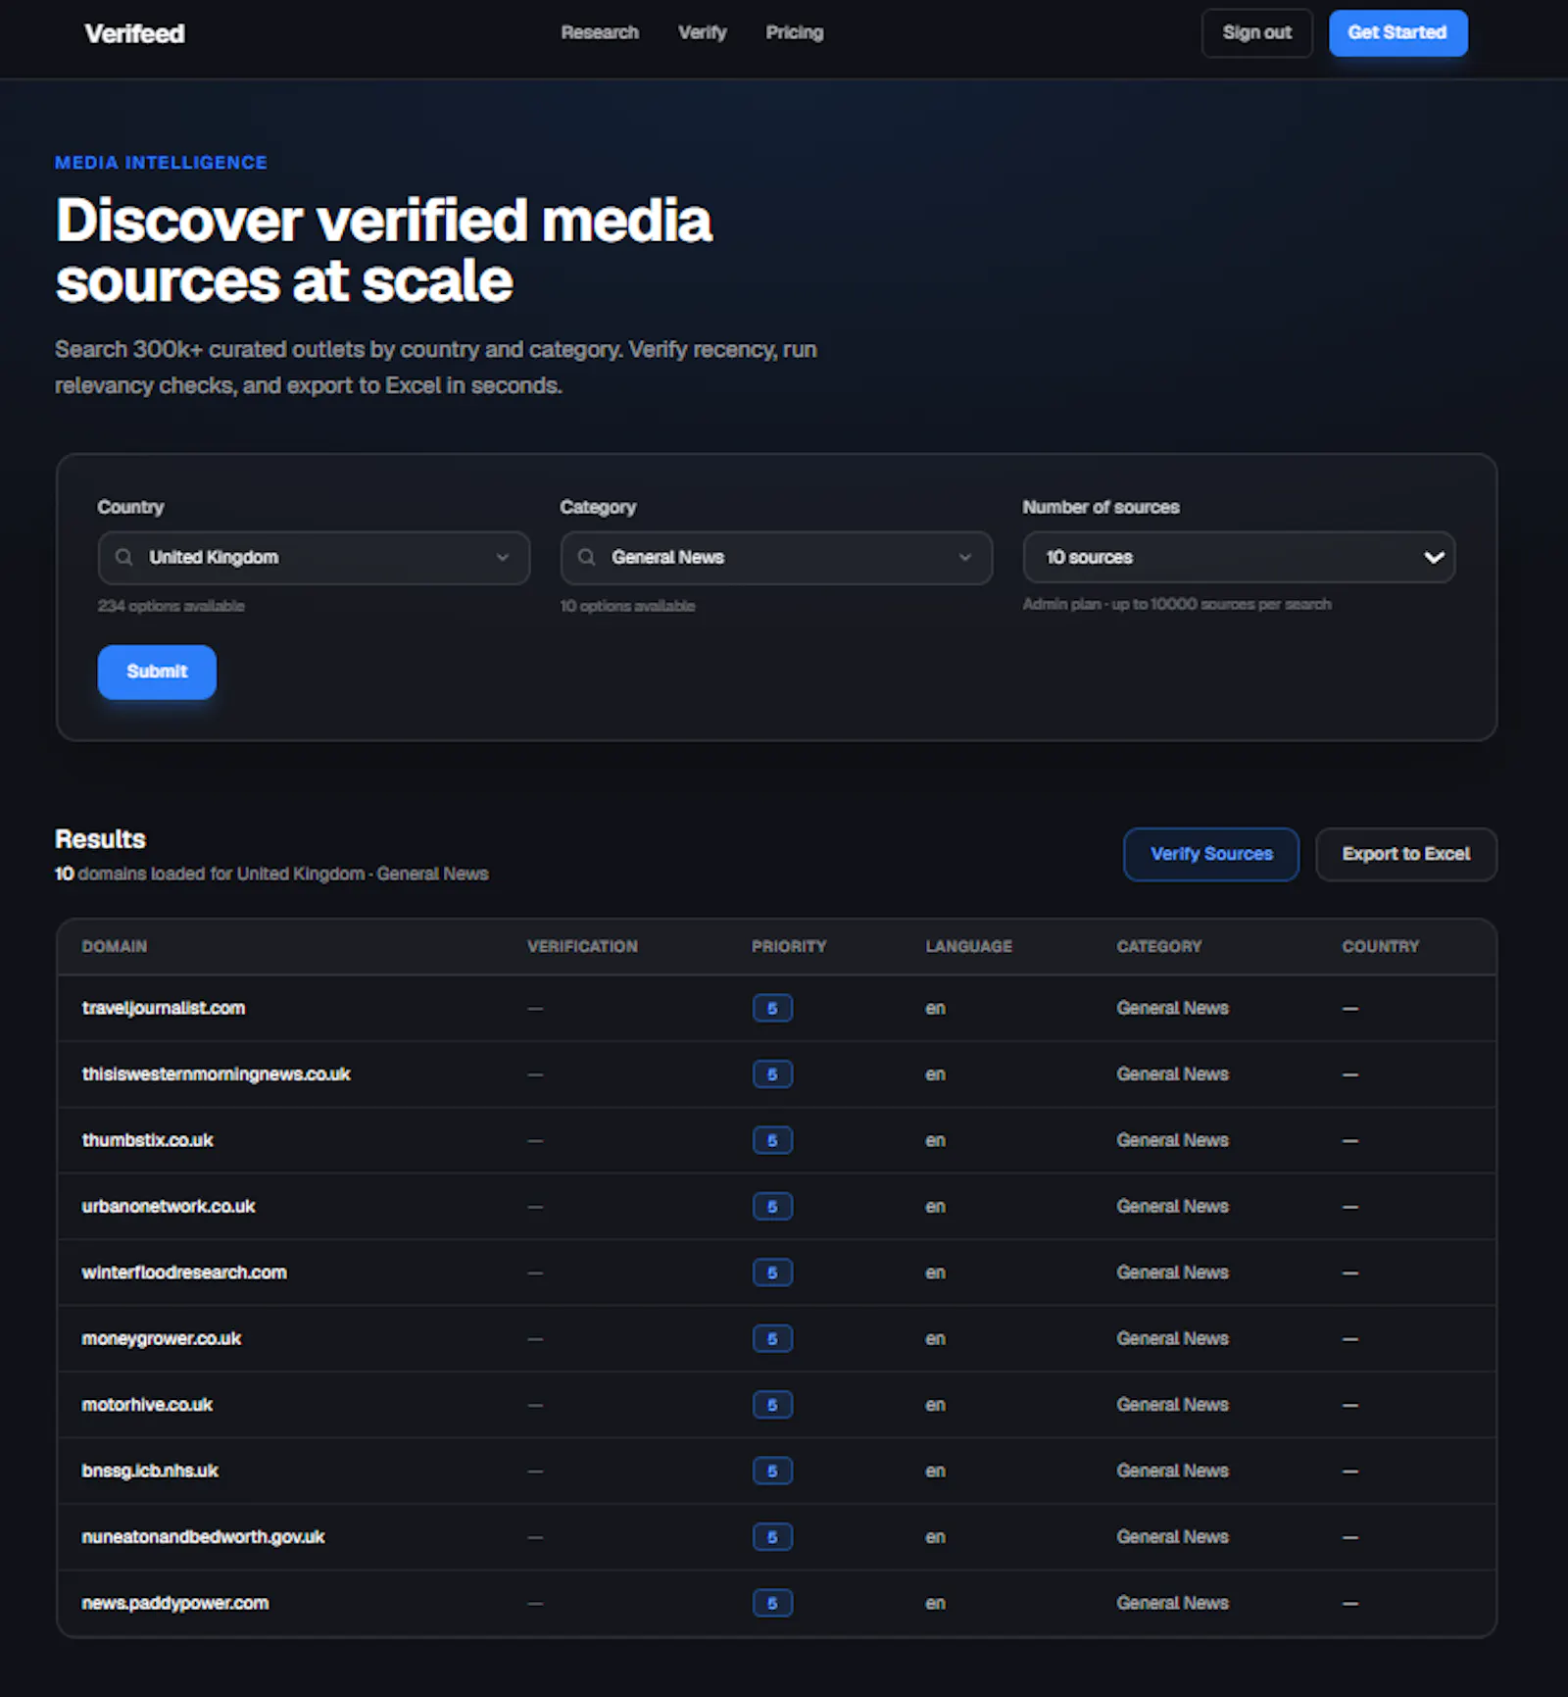This screenshot has width=1568, height=1697.
Task: Click '234 options available' hint text
Action: (x=171, y=606)
